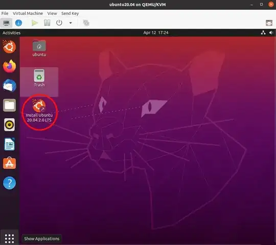Click the Run virtual machine play icon
Screen dimensions: 276x245
coord(35,23)
